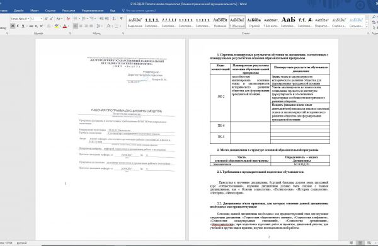Screen dimensions: 378x246
Task: Switch to Print Layout view in status bar
Action: click(360, 243)
